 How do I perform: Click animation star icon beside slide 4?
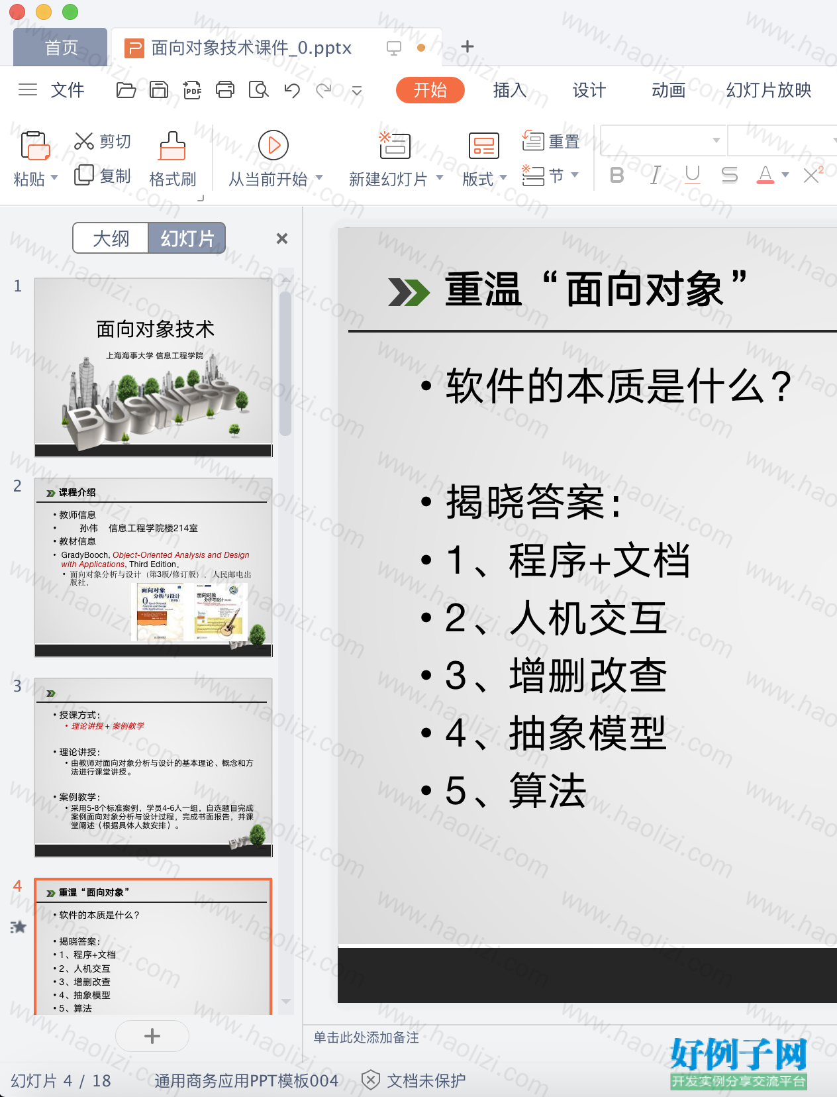[x=19, y=927]
